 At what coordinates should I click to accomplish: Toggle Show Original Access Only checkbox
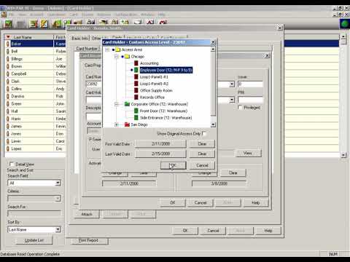pos(204,133)
